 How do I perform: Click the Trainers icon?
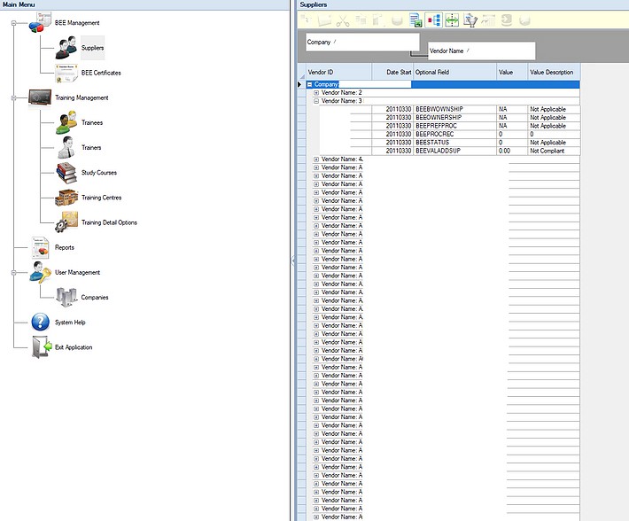[x=67, y=147]
